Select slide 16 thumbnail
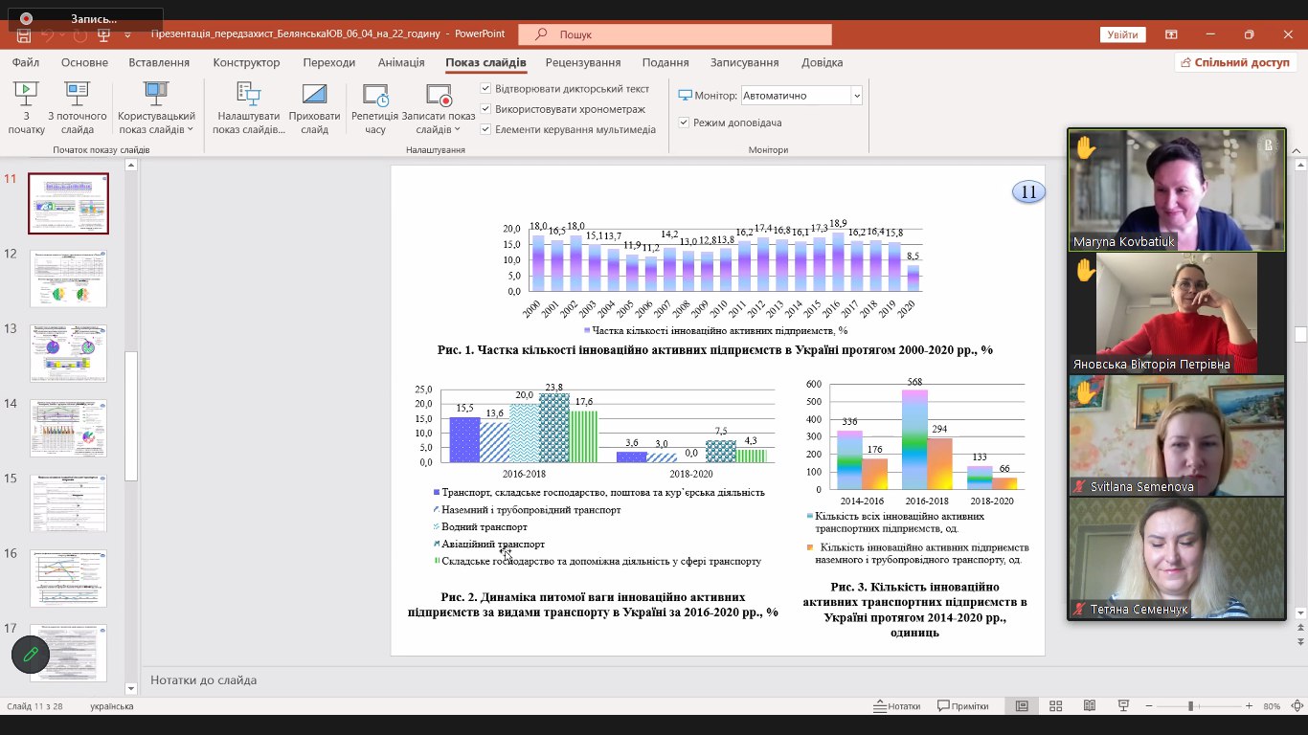The height and width of the screenshot is (735, 1308). (x=68, y=578)
